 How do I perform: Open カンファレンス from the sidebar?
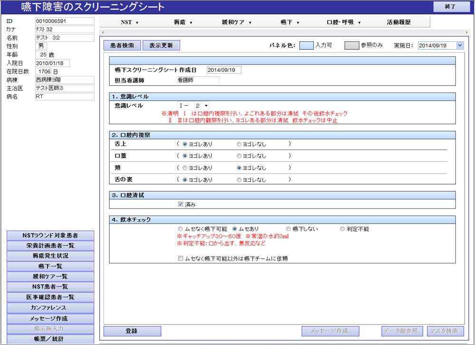(50, 308)
